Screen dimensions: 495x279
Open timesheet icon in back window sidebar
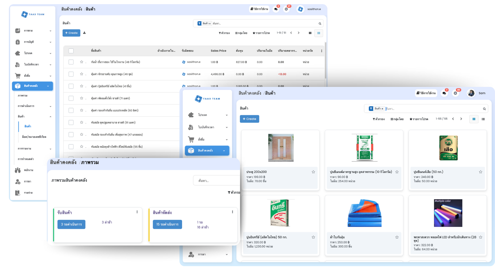[x=18, y=64]
